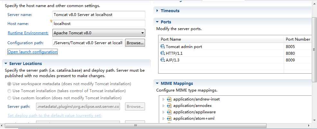This screenshot has height=129, width=317.
Task: Click the application/applixware MIME icon
Action: coord(169,112)
